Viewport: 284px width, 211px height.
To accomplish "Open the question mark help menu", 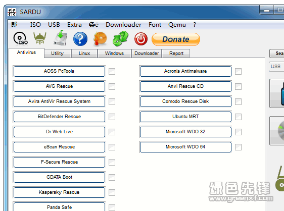I will tap(195, 25).
